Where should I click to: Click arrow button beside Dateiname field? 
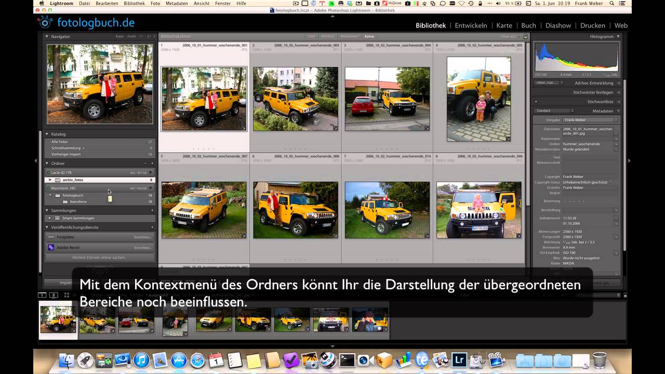616,132
